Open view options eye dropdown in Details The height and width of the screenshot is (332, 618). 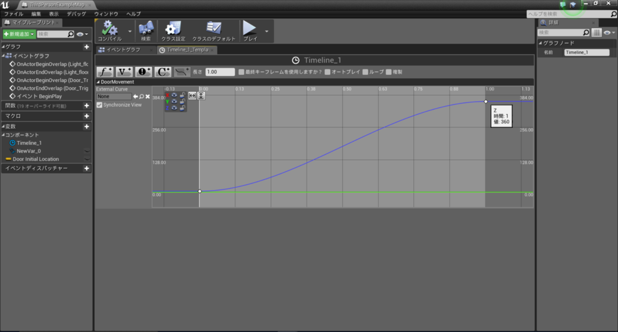point(609,33)
